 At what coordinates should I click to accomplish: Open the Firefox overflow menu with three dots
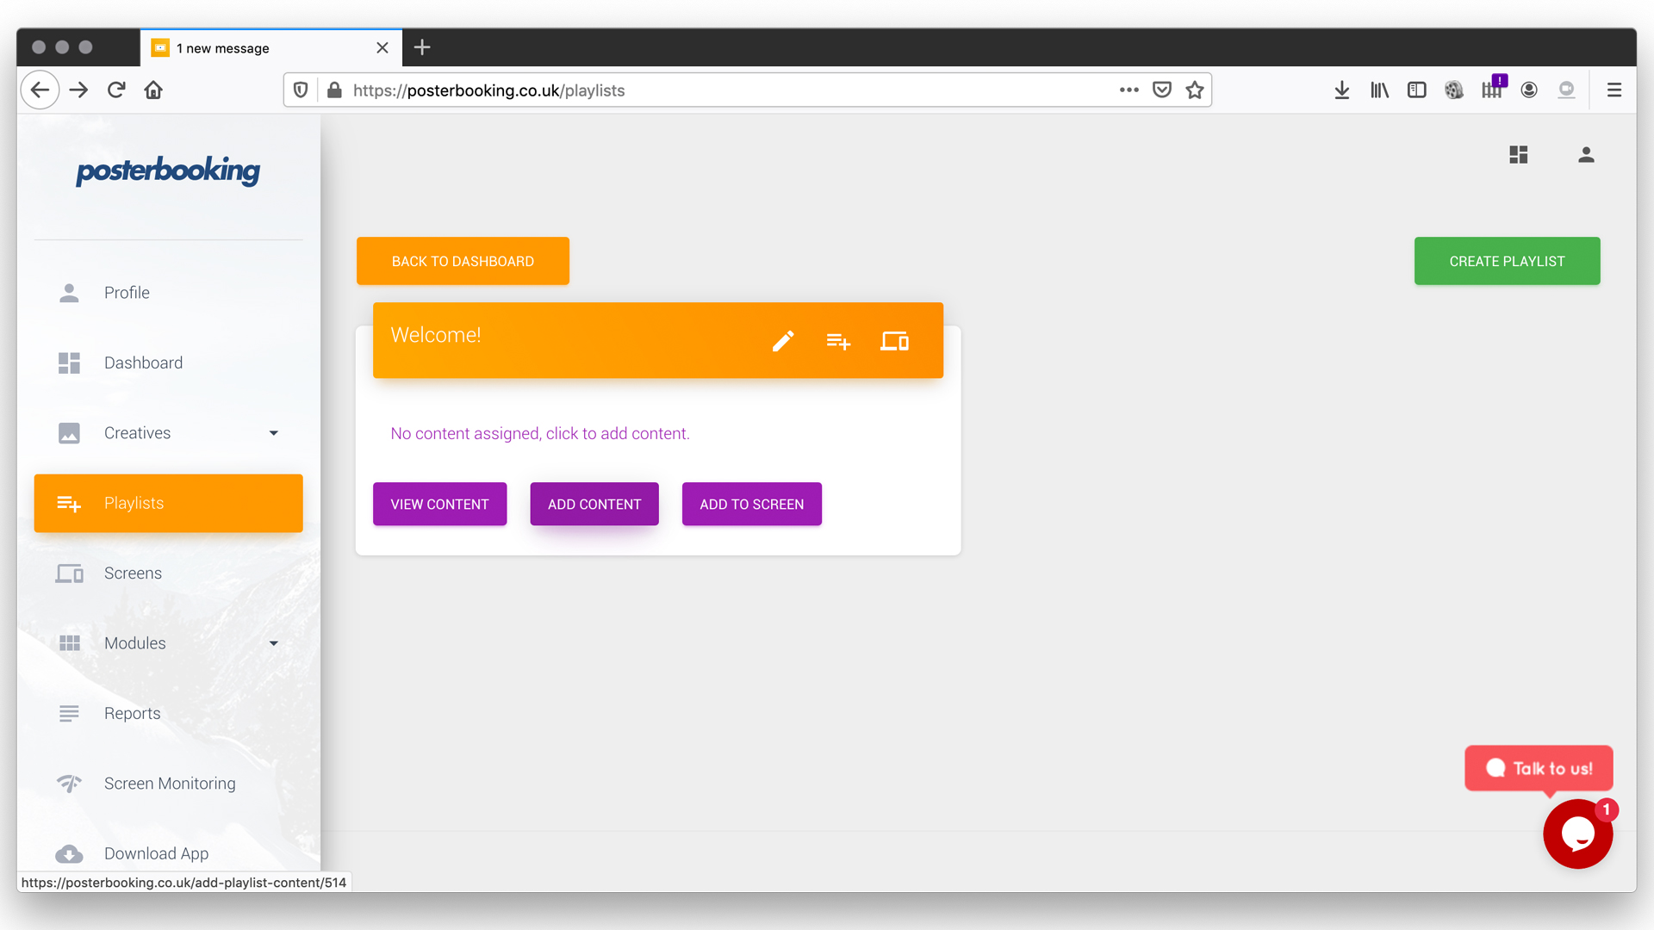[x=1129, y=90]
